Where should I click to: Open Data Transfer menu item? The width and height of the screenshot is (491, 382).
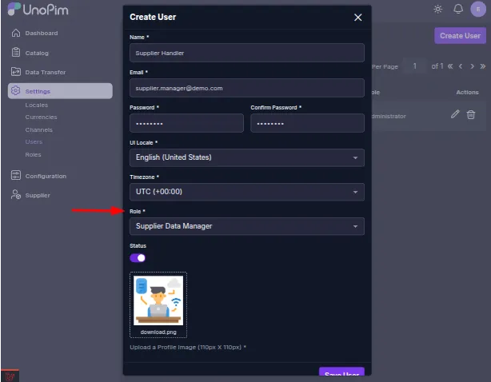[46, 72]
